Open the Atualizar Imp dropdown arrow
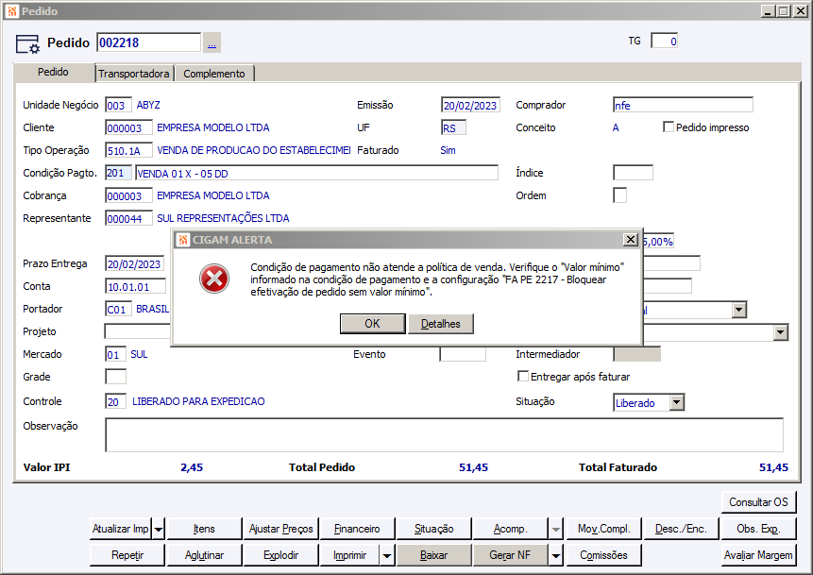This screenshot has width=813, height=575. (x=159, y=530)
